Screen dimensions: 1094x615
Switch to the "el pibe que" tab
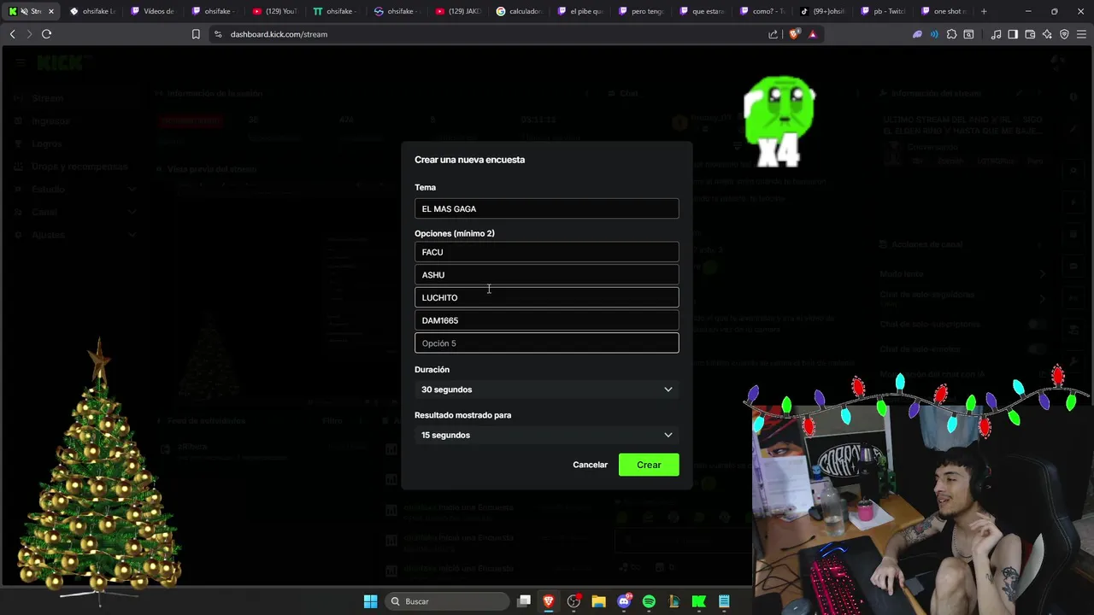tap(580, 11)
